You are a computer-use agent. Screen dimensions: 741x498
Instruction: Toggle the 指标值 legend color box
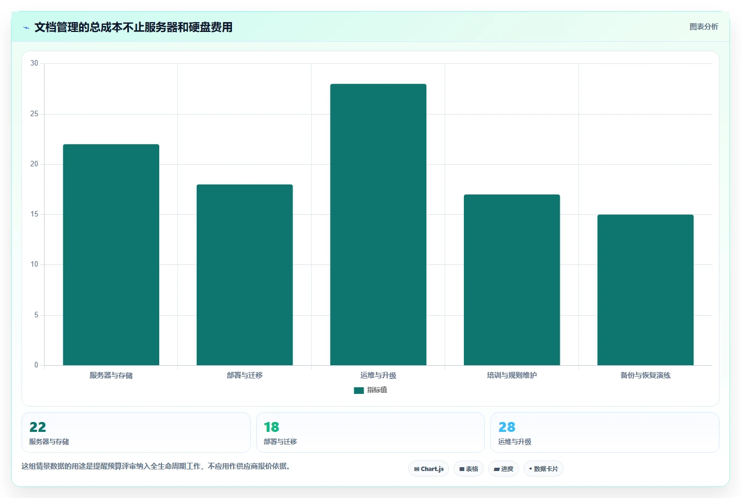[359, 390]
